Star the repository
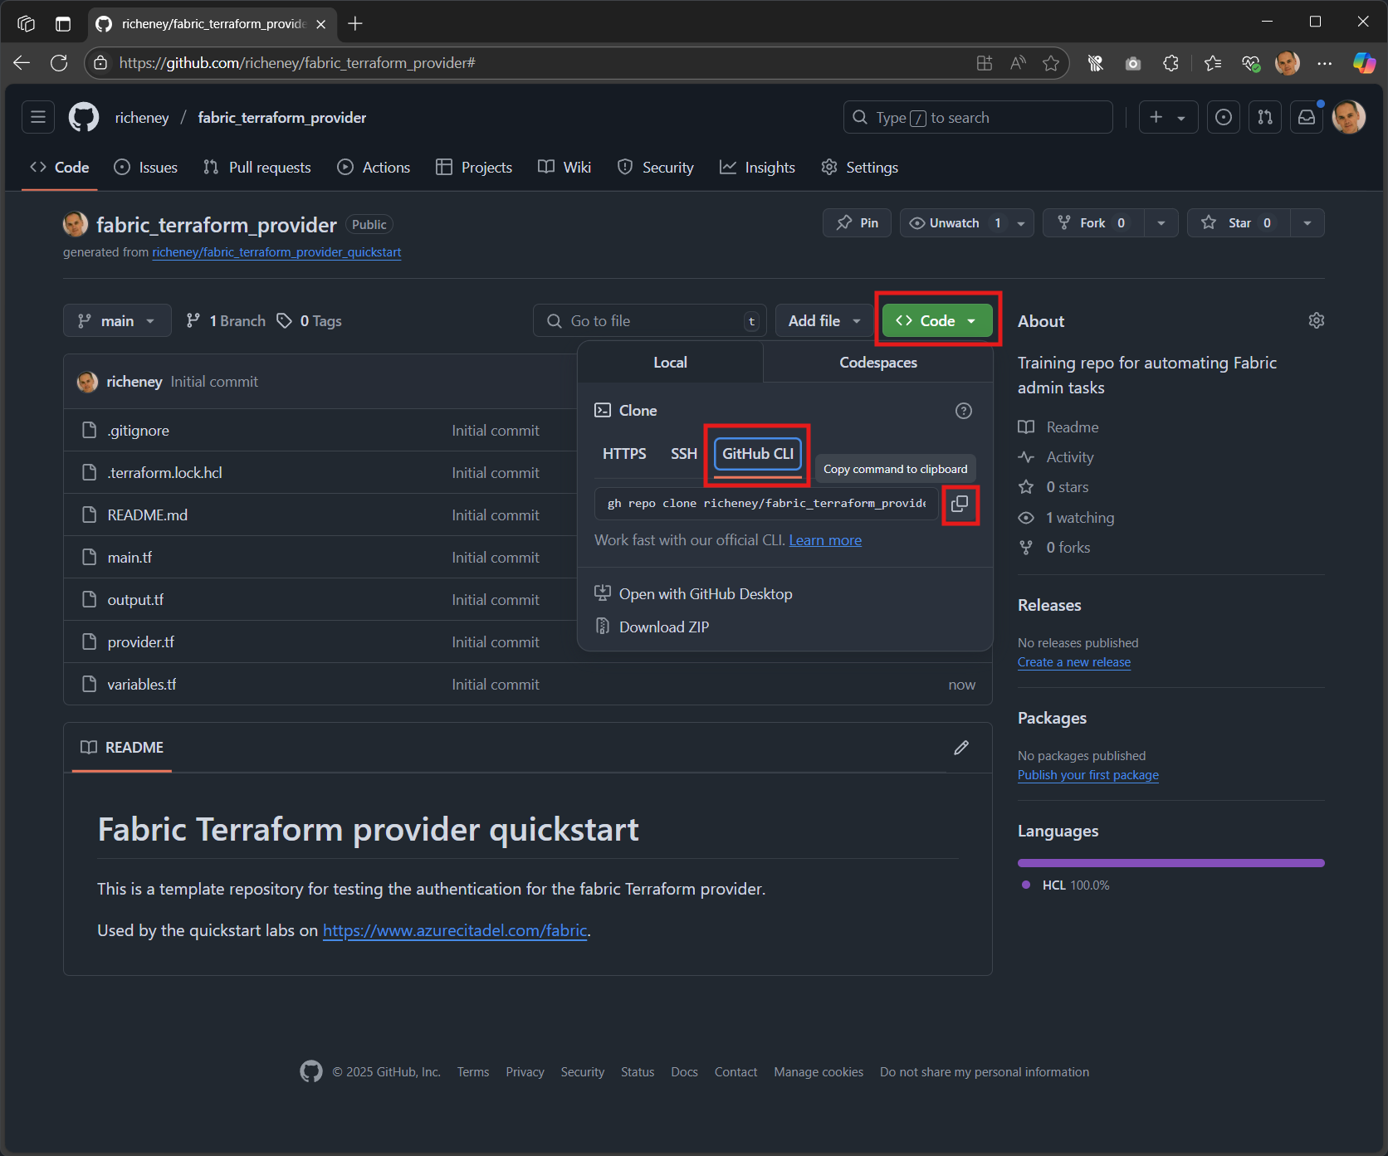Image resolution: width=1388 pixels, height=1156 pixels. click(1237, 222)
